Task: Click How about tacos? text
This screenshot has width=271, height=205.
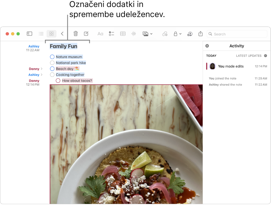Action: 77,81
